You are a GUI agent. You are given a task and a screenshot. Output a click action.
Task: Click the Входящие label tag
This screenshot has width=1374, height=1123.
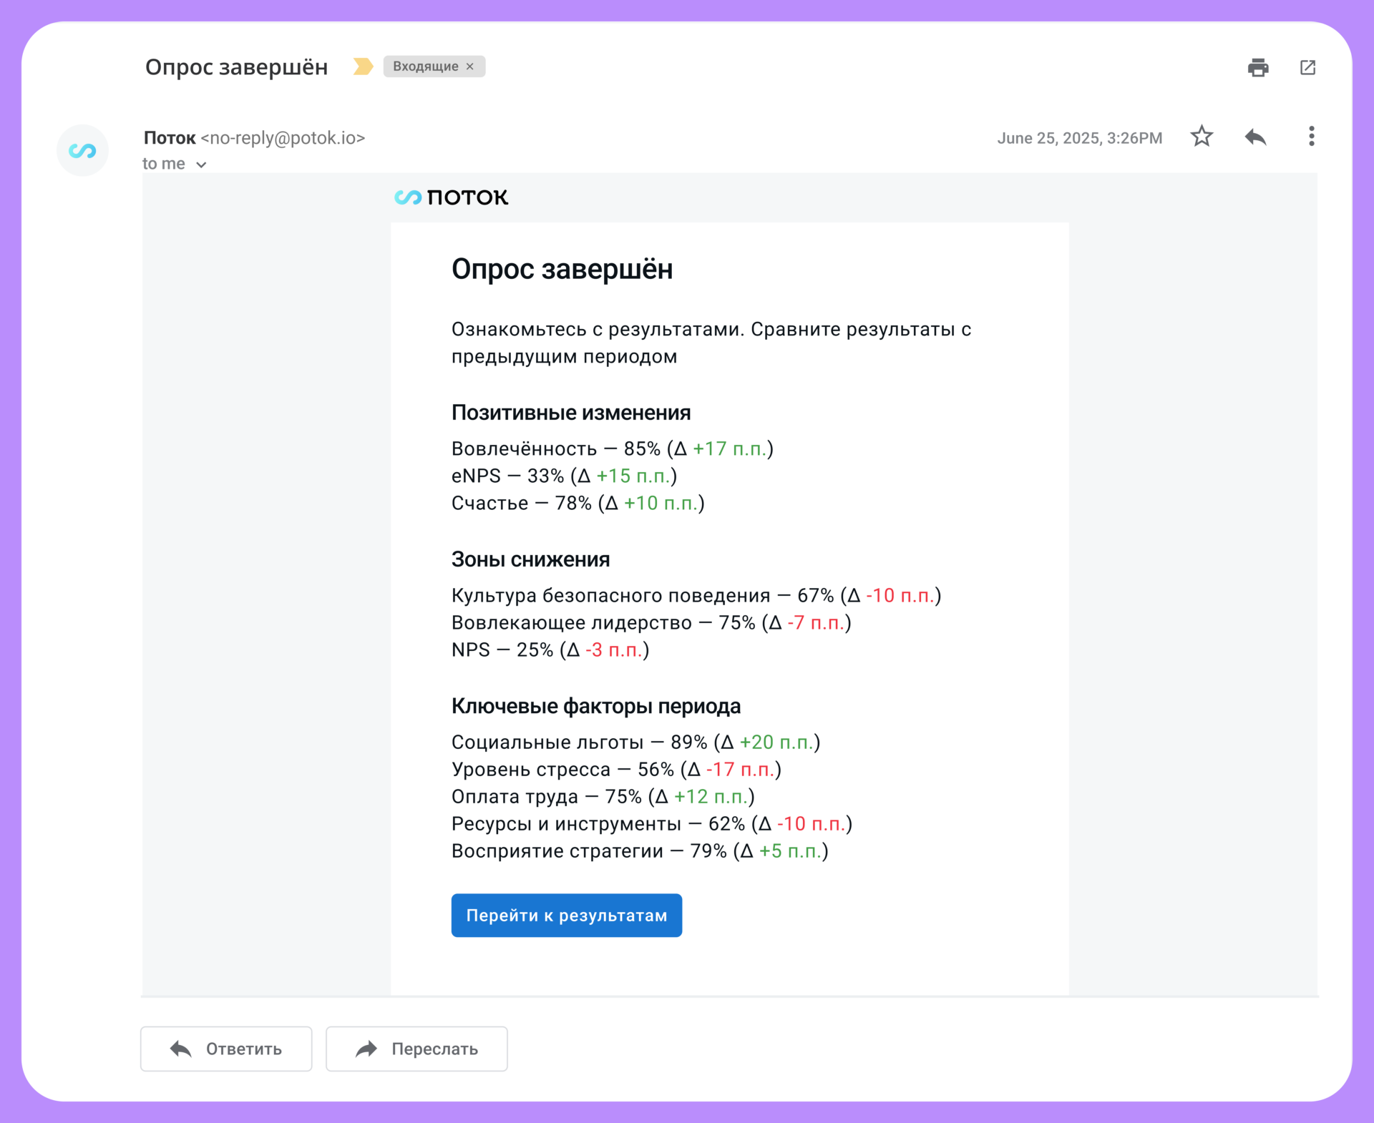(425, 67)
